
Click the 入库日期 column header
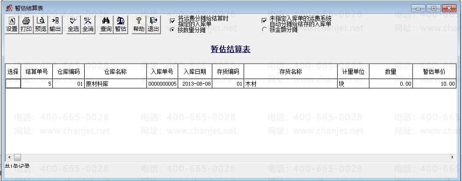point(195,72)
